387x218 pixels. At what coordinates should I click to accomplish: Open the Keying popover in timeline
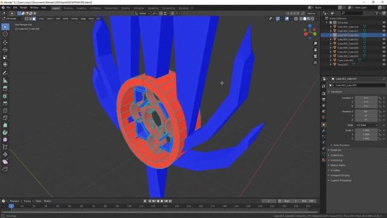pos(28,201)
